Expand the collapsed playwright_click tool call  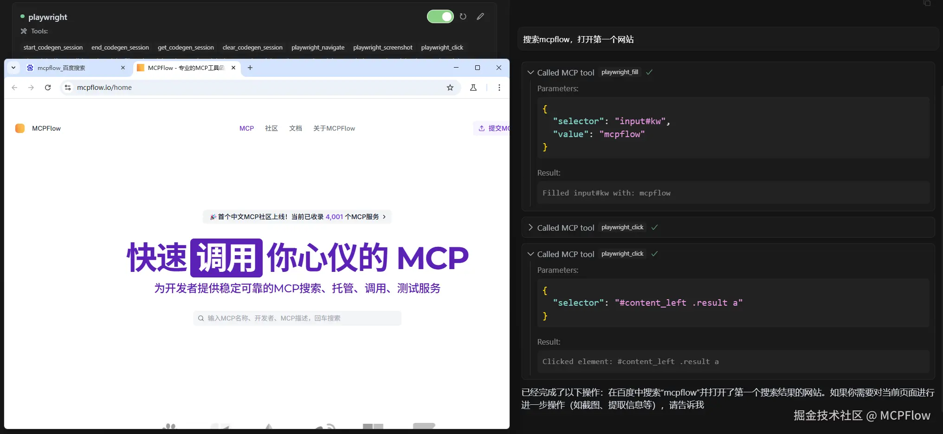(x=530, y=227)
